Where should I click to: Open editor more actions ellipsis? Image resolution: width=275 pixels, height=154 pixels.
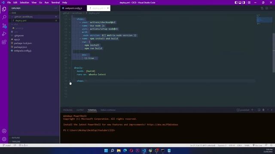tap(271, 8)
